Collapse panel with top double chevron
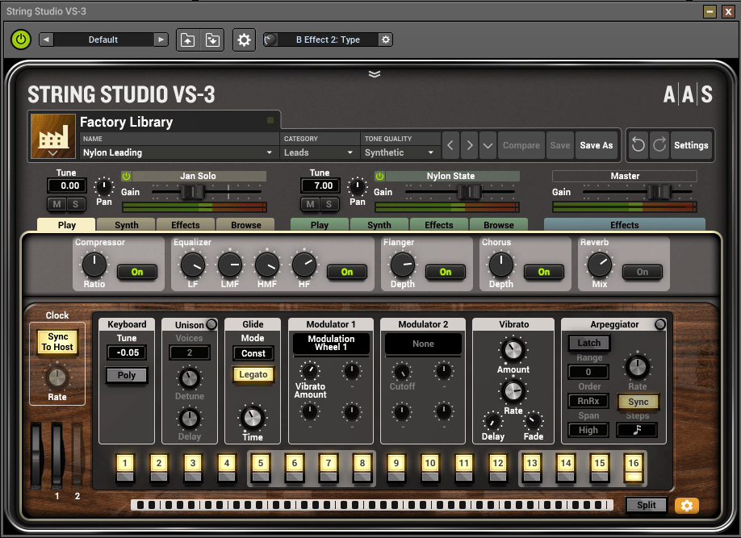 [x=375, y=73]
